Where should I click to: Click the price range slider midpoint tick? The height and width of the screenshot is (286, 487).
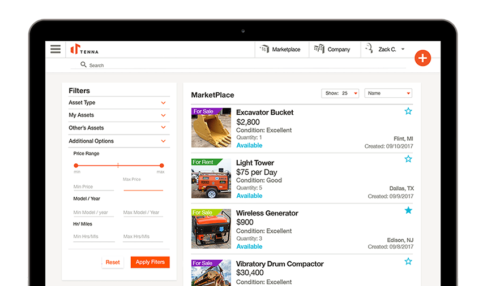tap(118, 166)
